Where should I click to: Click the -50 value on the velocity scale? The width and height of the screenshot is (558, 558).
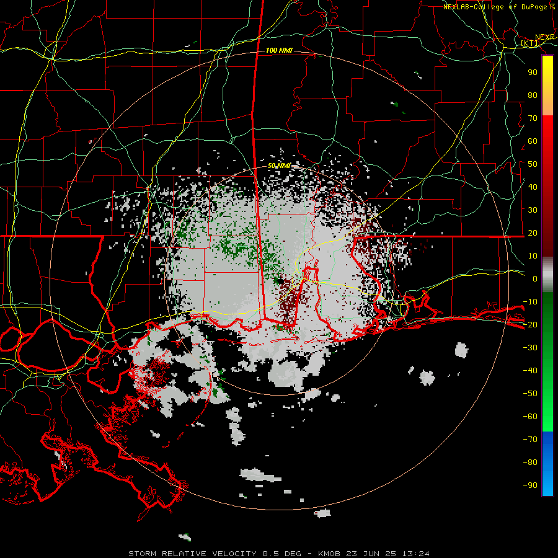530,394
